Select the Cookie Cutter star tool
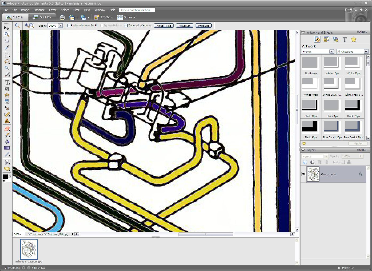Image resolution: width=372 pixels, height=271 pixels. click(x=7, y=95)
